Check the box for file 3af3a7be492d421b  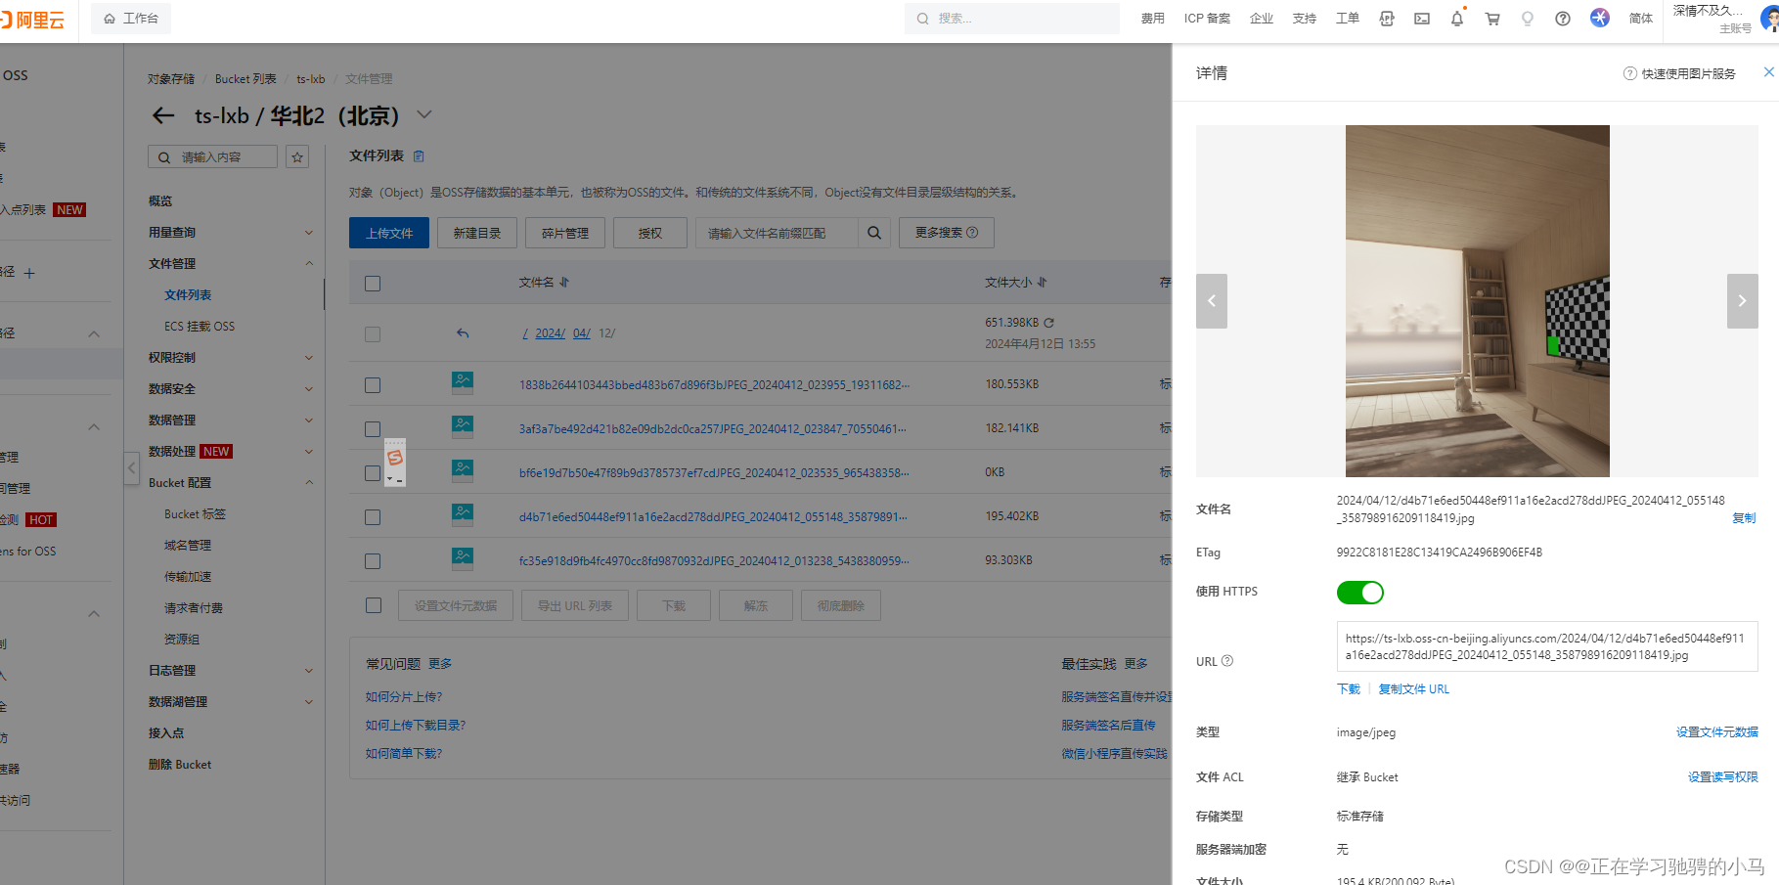pos(373,429)
